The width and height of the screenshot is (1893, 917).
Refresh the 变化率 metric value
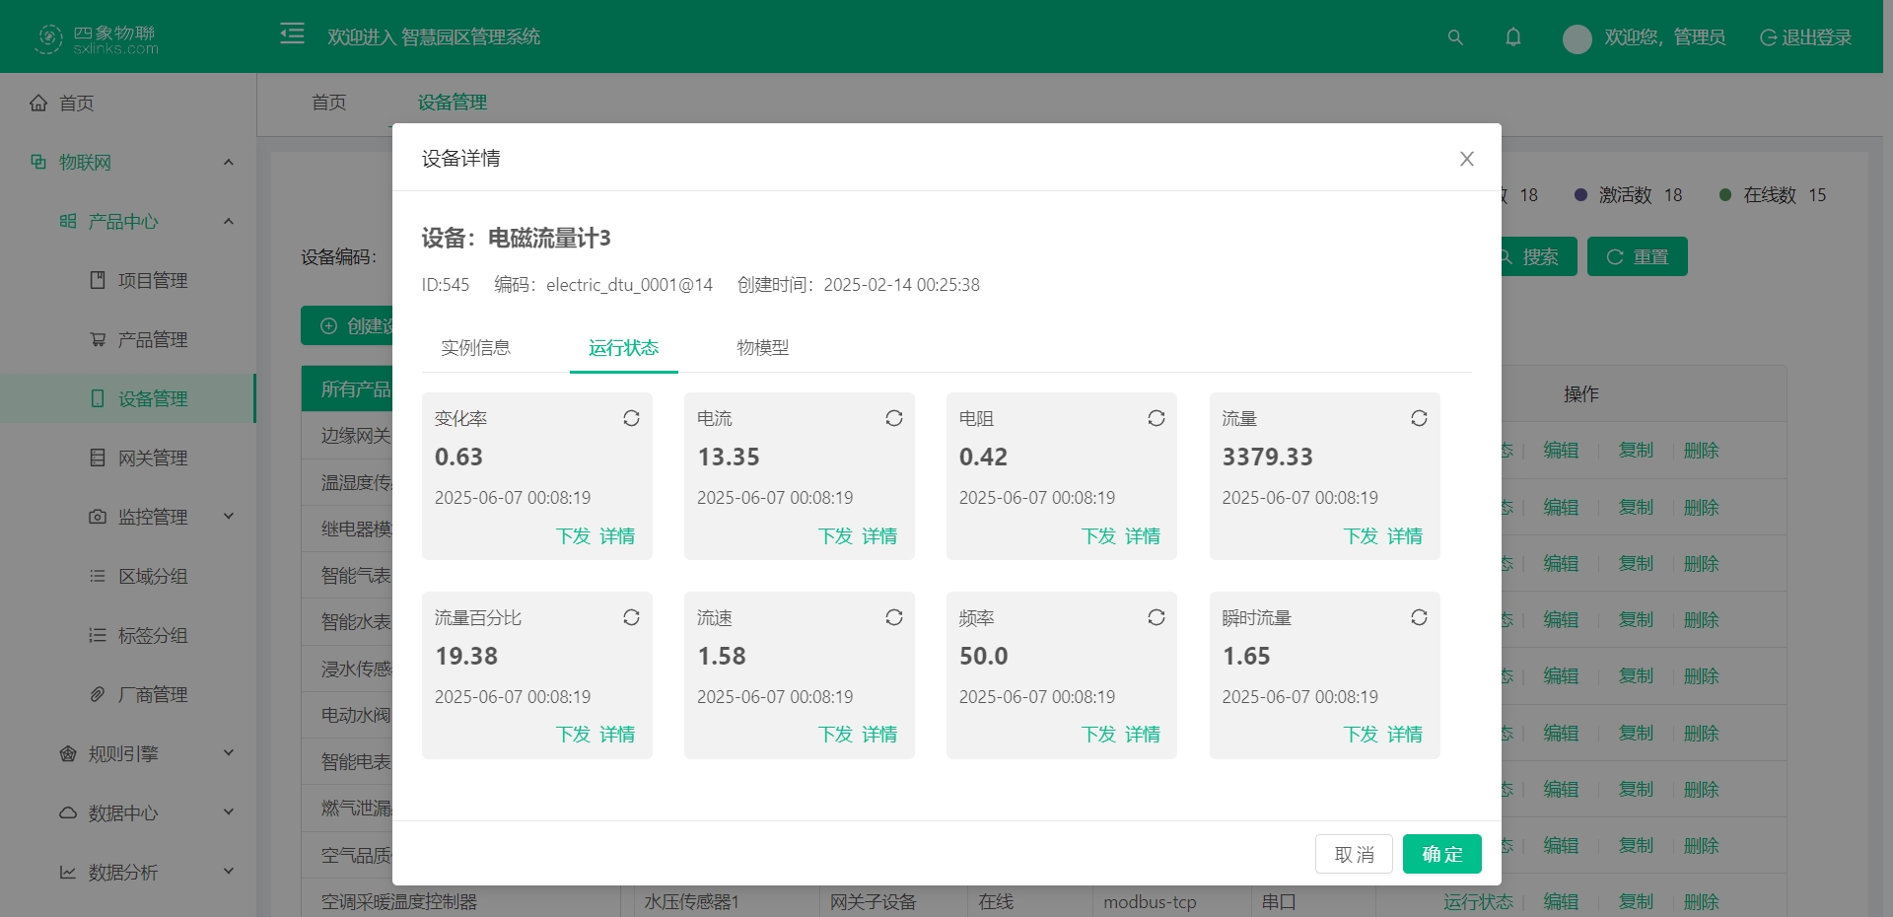[632, 418]
